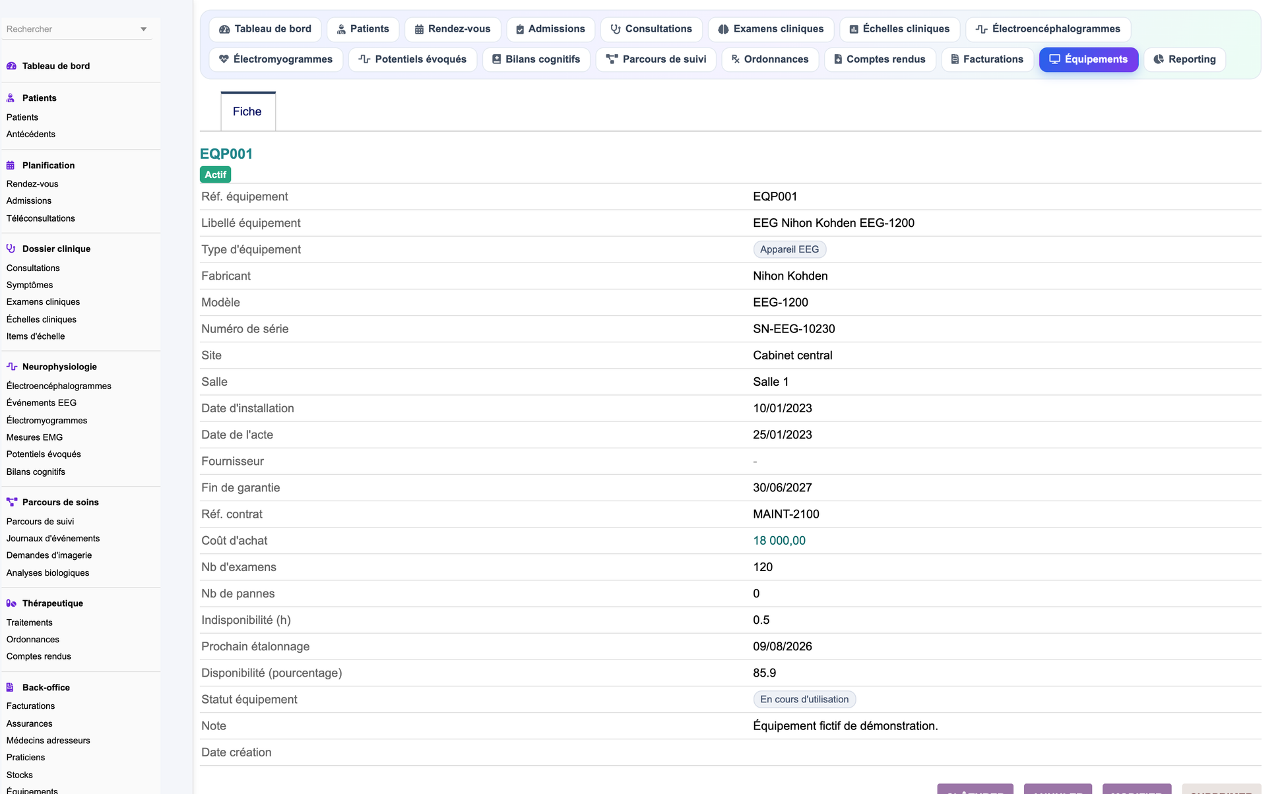Viewport: 1284px width, 794px height.
Task: Click the waveform icon on Électroencéphalogrammes tab
Action: click(x=982, y=29)
